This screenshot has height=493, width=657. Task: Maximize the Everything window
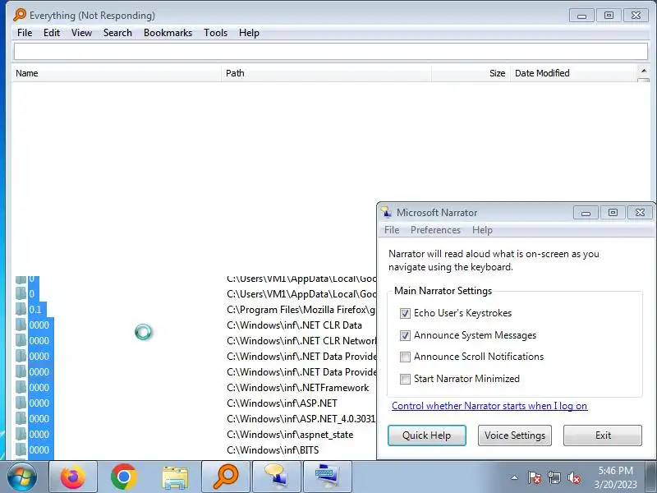pyautogui.click(x=609, y=16)
